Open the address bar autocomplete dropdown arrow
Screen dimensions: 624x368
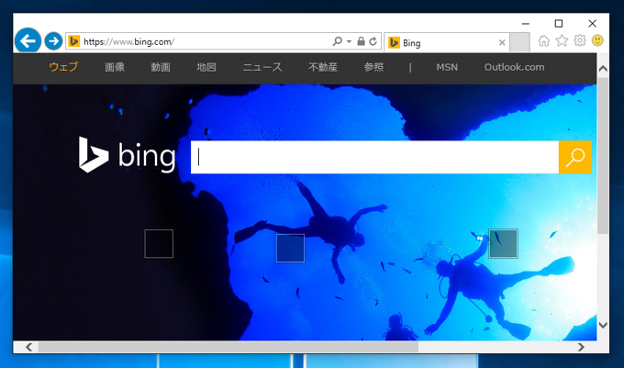click(x=349, y=41)
